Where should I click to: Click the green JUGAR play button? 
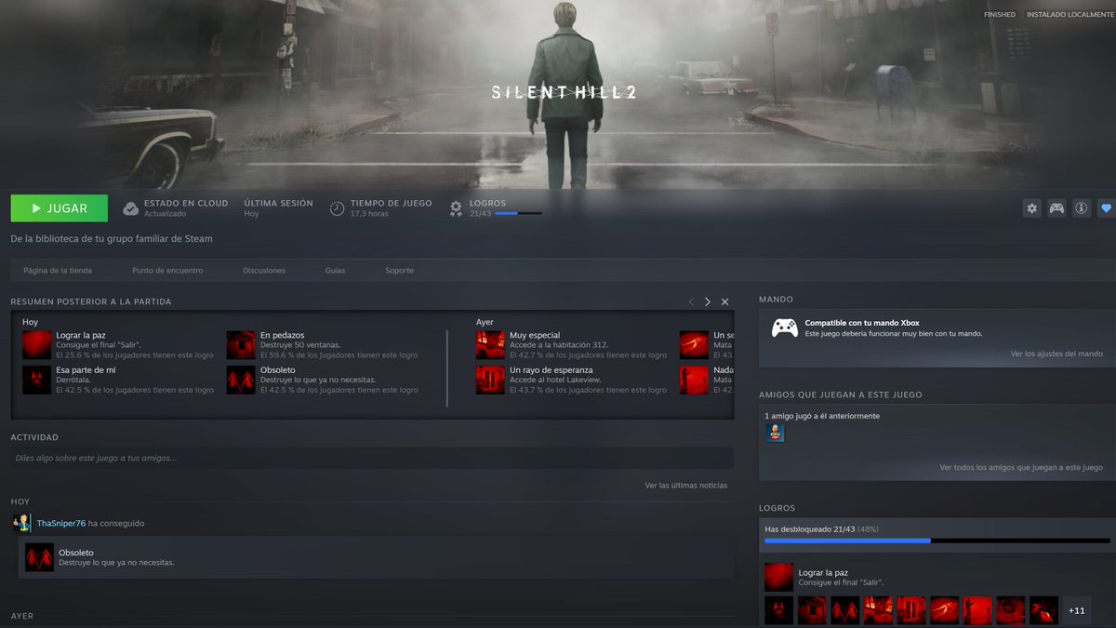pos(60,208)
